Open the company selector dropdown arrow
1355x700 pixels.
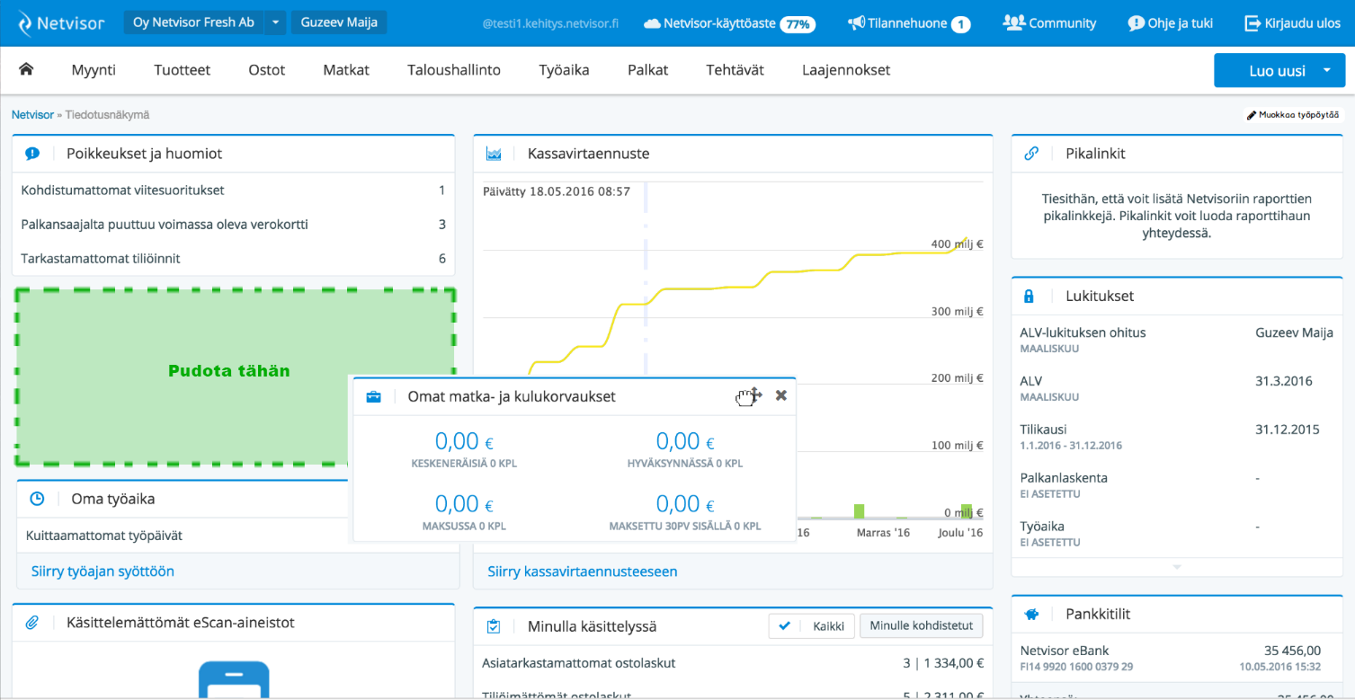pos(276,22)
